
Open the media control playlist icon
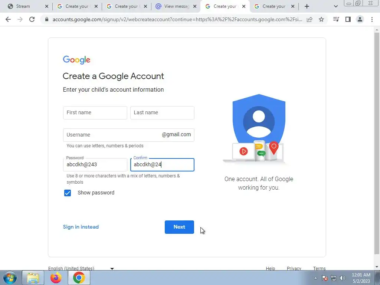click(336, 19)
